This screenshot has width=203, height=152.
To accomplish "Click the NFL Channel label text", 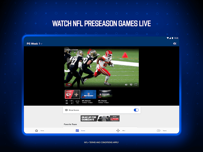I will point(102,101).
